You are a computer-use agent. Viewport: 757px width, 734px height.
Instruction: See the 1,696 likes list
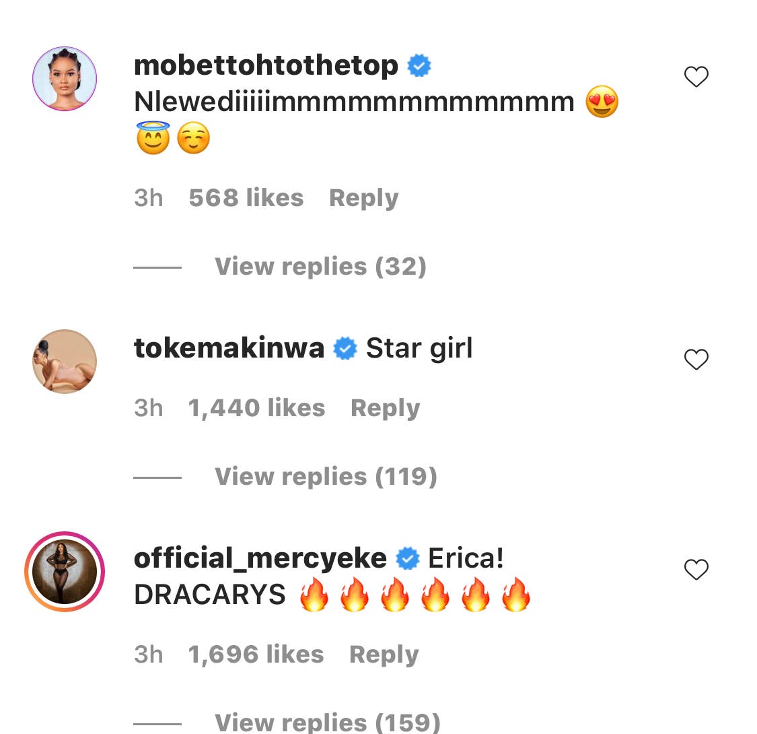tap(256, 655)
